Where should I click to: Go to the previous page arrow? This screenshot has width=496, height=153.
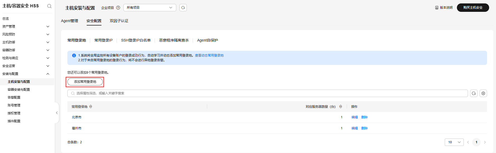[468, 142]
